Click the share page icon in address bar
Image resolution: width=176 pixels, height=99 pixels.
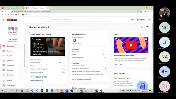(x=137, y=12)
